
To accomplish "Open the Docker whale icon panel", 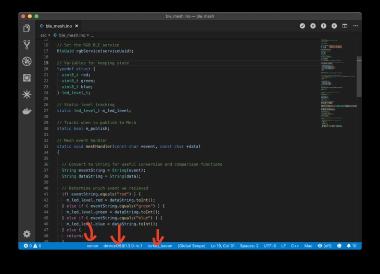I will coord(27,111).
